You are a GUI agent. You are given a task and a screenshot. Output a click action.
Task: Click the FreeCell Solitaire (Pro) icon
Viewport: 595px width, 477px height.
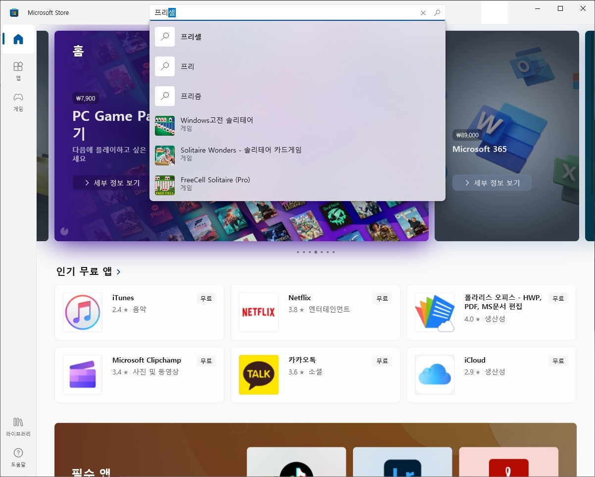[165, 185]
